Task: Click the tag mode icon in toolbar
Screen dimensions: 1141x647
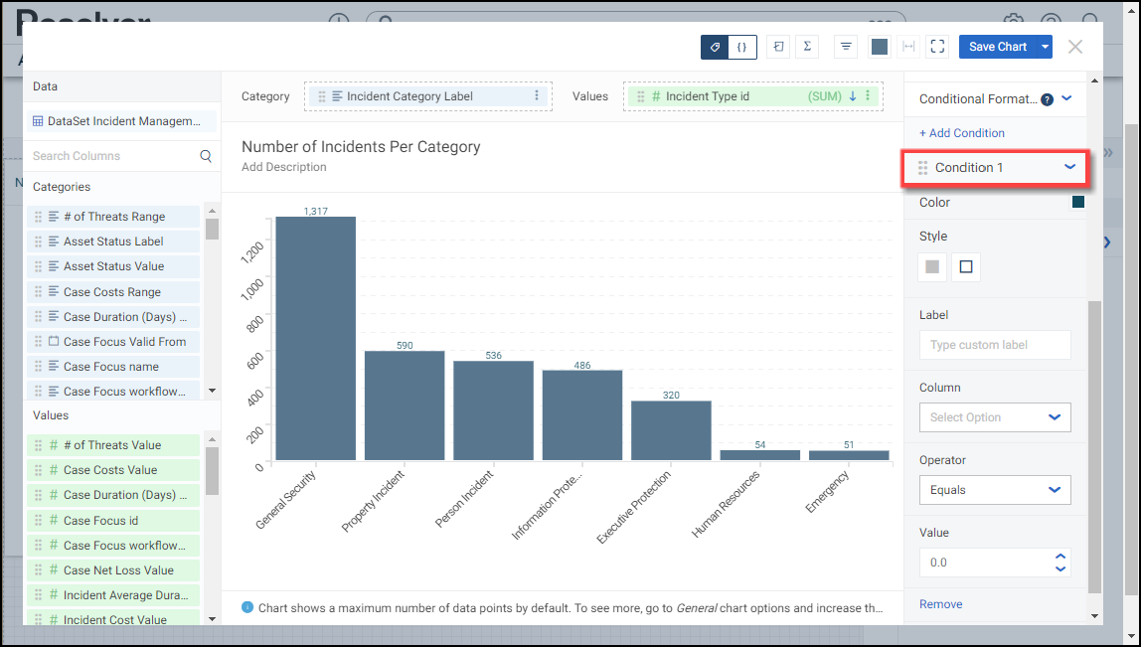Action: (x=715, y=47)
